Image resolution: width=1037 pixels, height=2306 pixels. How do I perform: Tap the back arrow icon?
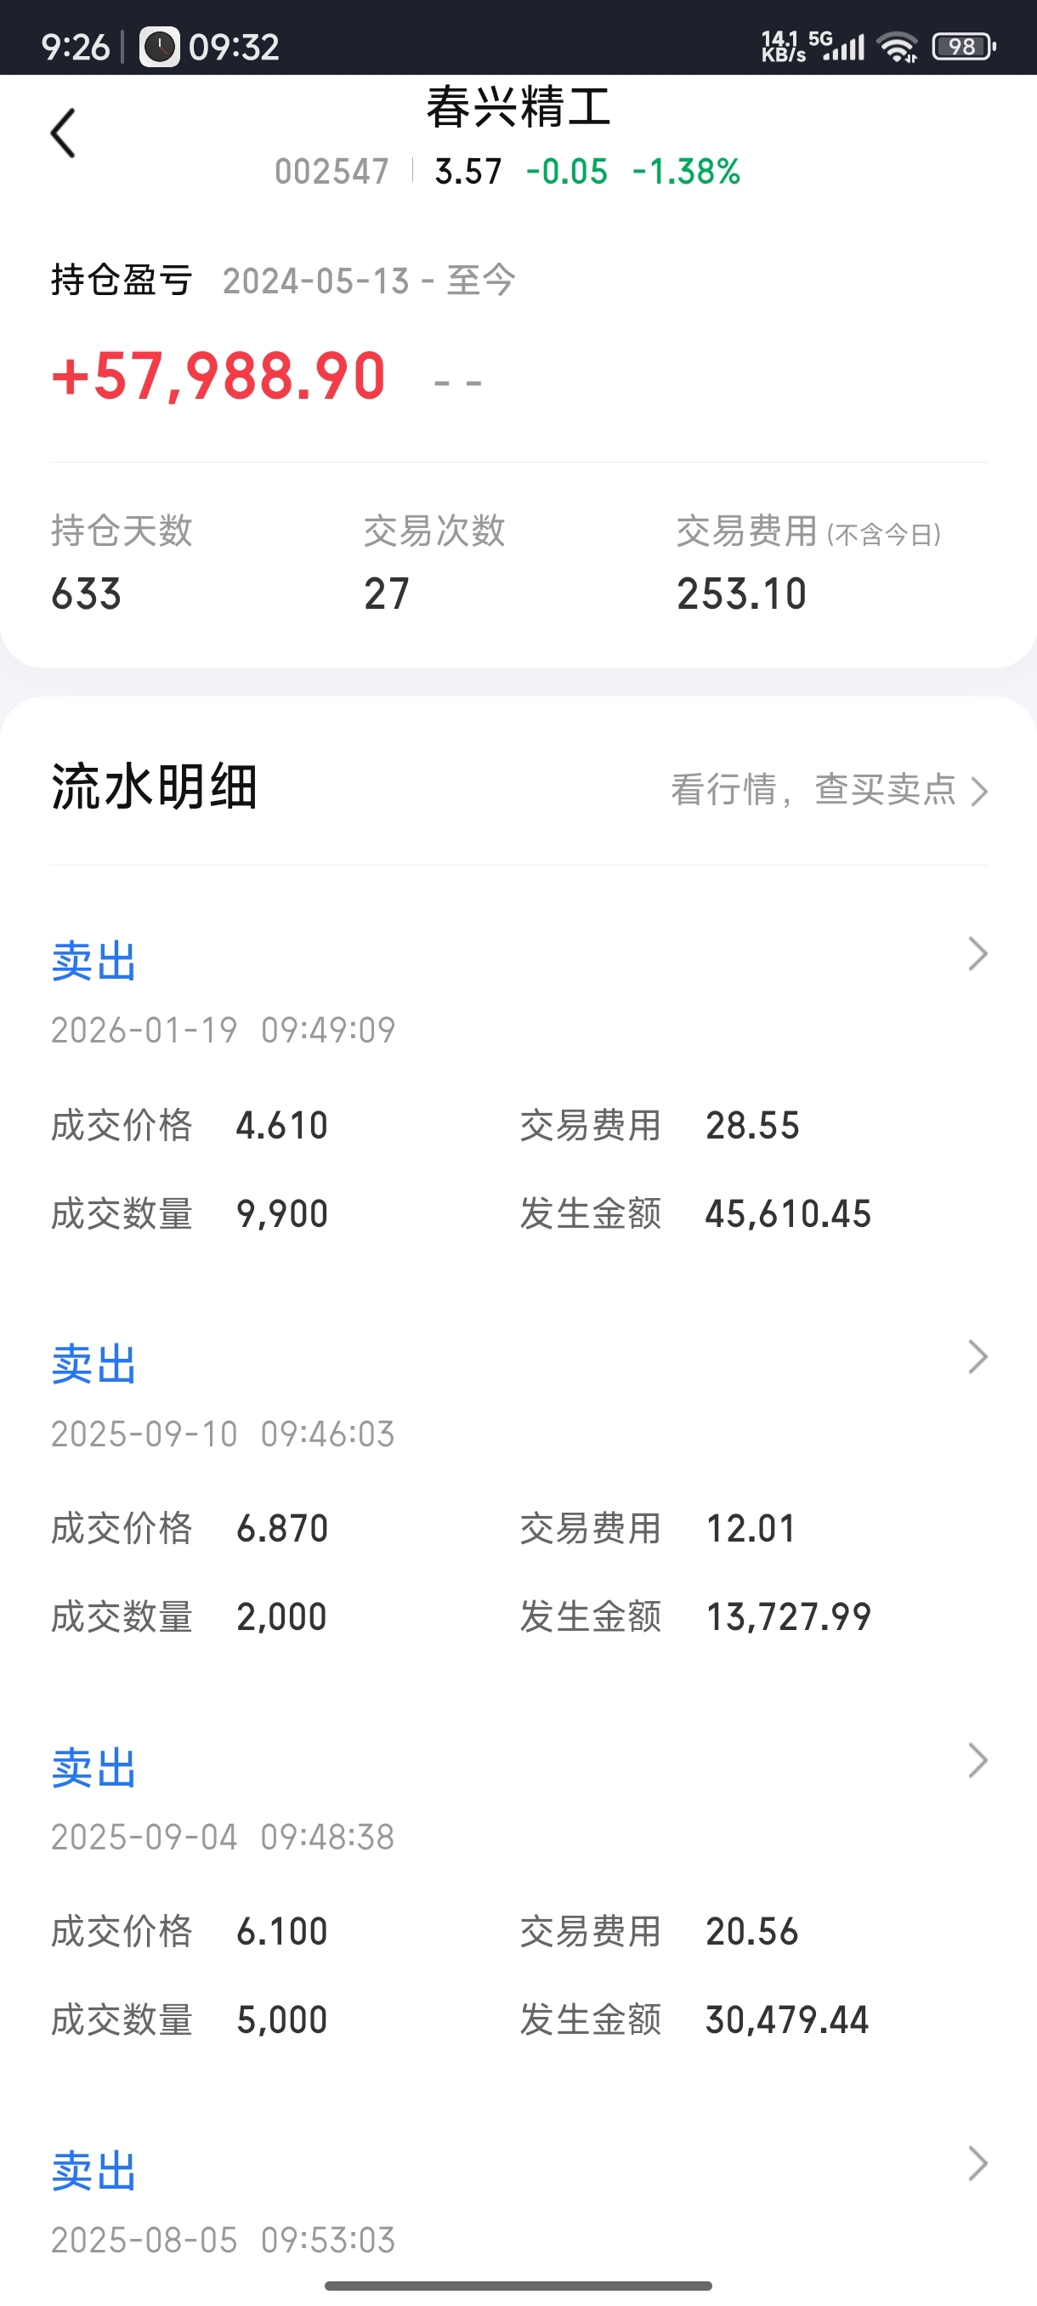tap(63, 133)
